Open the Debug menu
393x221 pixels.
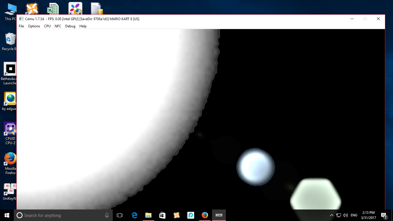(70, 26)
